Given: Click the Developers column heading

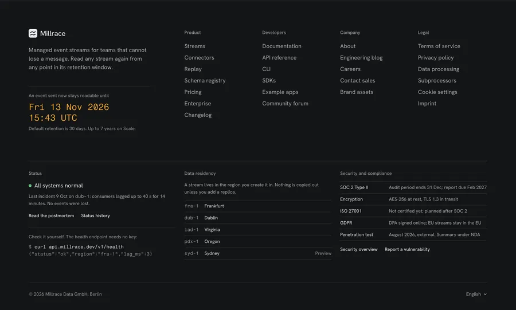Looking at the screenshot, I should pyautogui.click(x=274, y=33).
